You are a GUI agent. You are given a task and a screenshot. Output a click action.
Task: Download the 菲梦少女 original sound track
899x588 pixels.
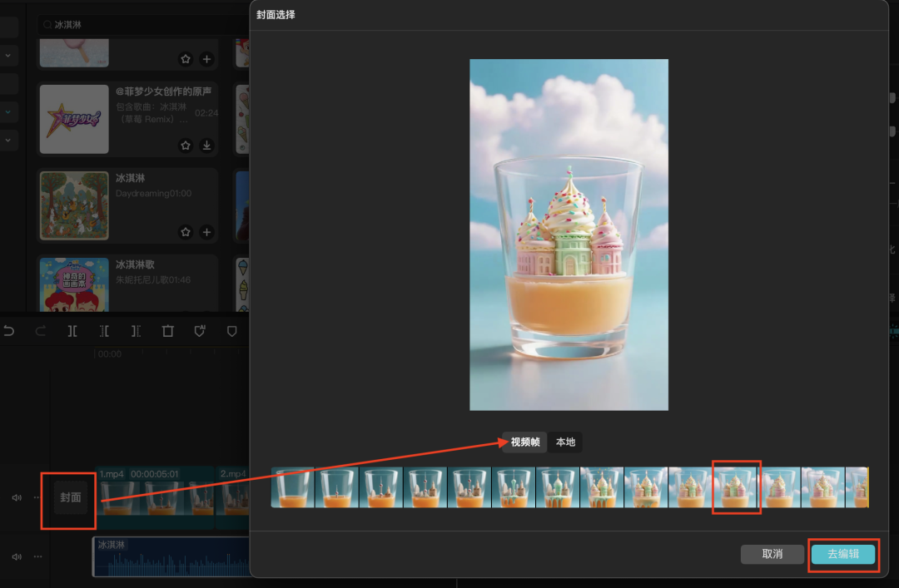coord(206,146)
